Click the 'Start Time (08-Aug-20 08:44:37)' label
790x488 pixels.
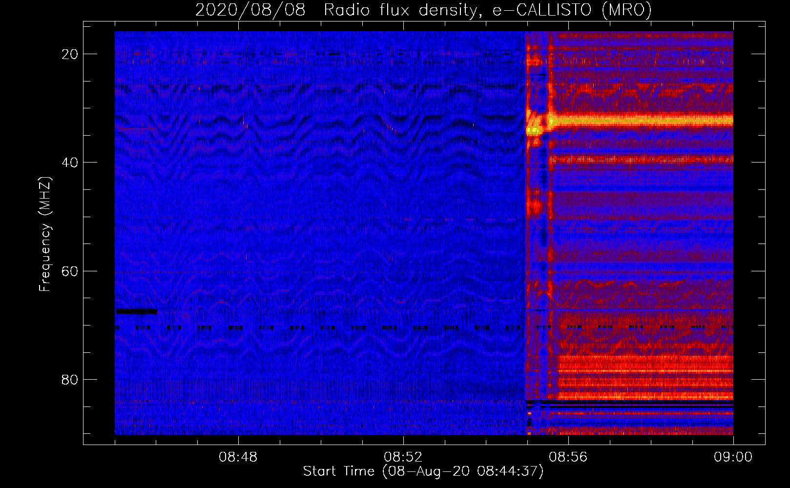tap(423, 471)
